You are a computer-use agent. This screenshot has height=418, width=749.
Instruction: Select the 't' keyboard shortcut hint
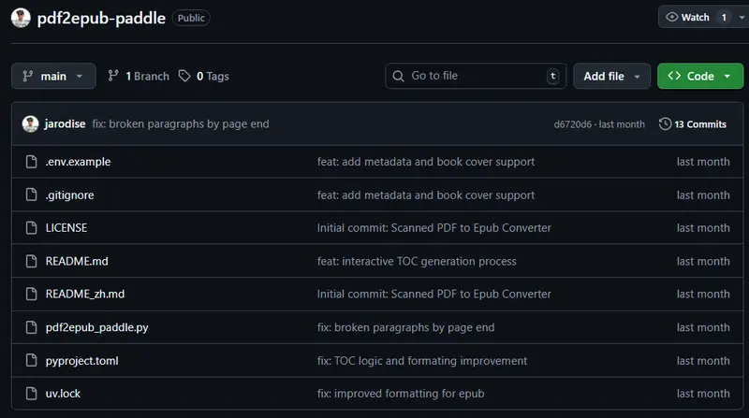tap(552, 76)
